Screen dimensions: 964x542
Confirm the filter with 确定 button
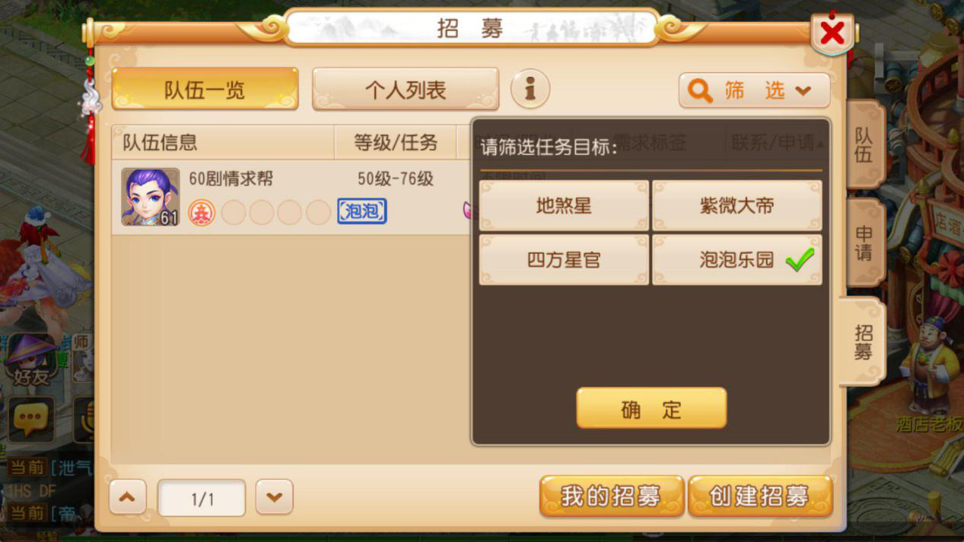(651, 409)
